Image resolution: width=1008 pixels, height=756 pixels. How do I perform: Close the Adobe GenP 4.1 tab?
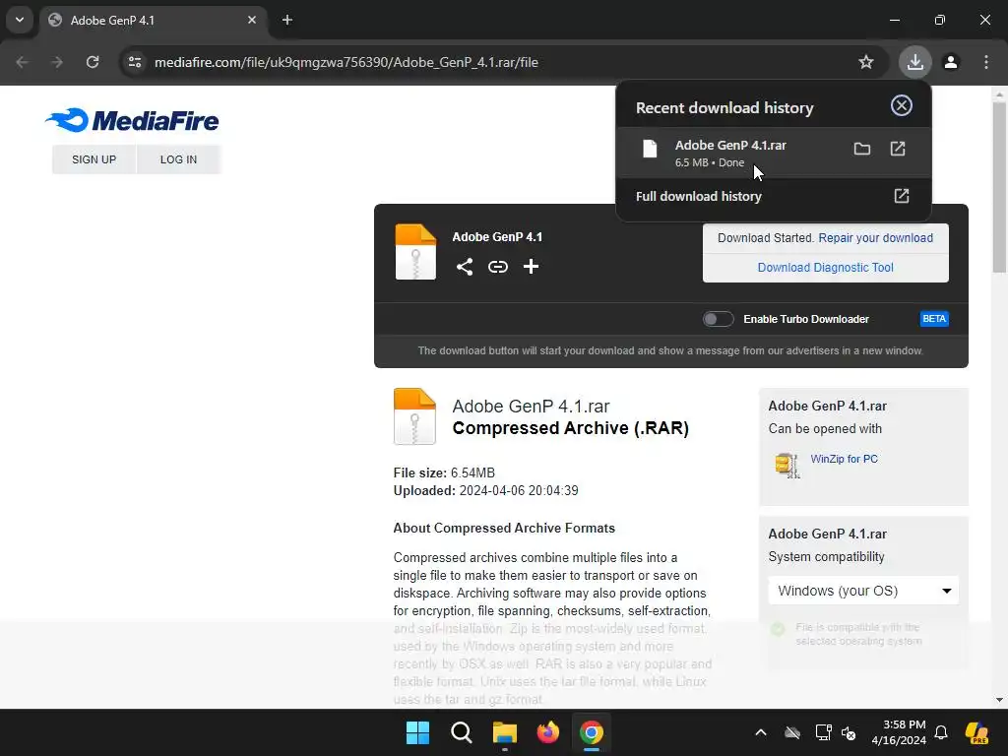coord(252,20)
